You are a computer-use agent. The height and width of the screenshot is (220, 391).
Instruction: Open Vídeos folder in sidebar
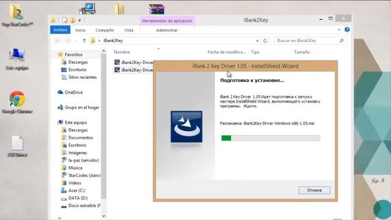(75, 183)
